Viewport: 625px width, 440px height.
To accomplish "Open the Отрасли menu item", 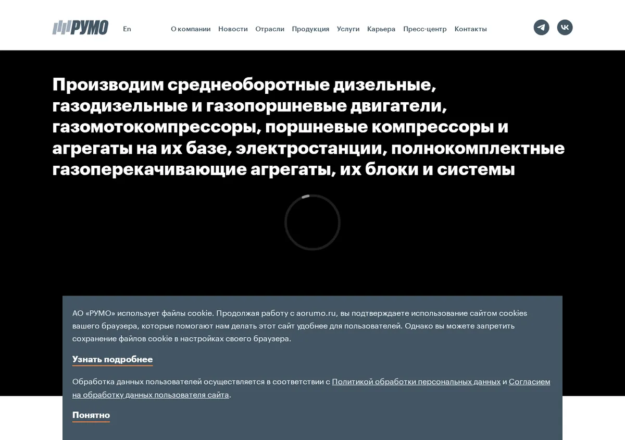I will coord(270,29).
